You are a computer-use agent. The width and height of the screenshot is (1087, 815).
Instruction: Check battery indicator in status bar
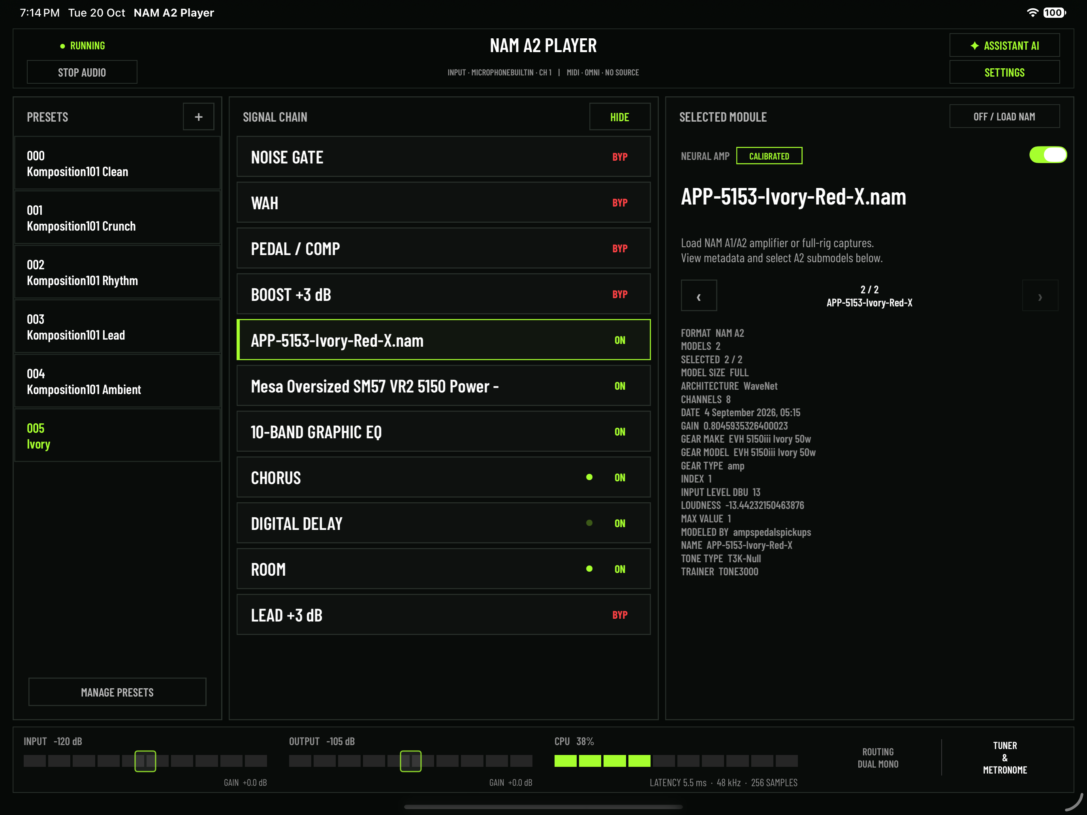pyautogui.click(x=1055, y=13)
